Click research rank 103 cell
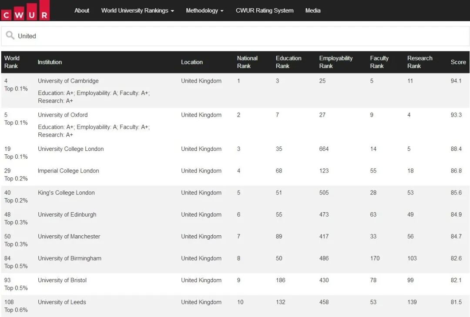Screen dimensions: 470x317 click(412, 258)
